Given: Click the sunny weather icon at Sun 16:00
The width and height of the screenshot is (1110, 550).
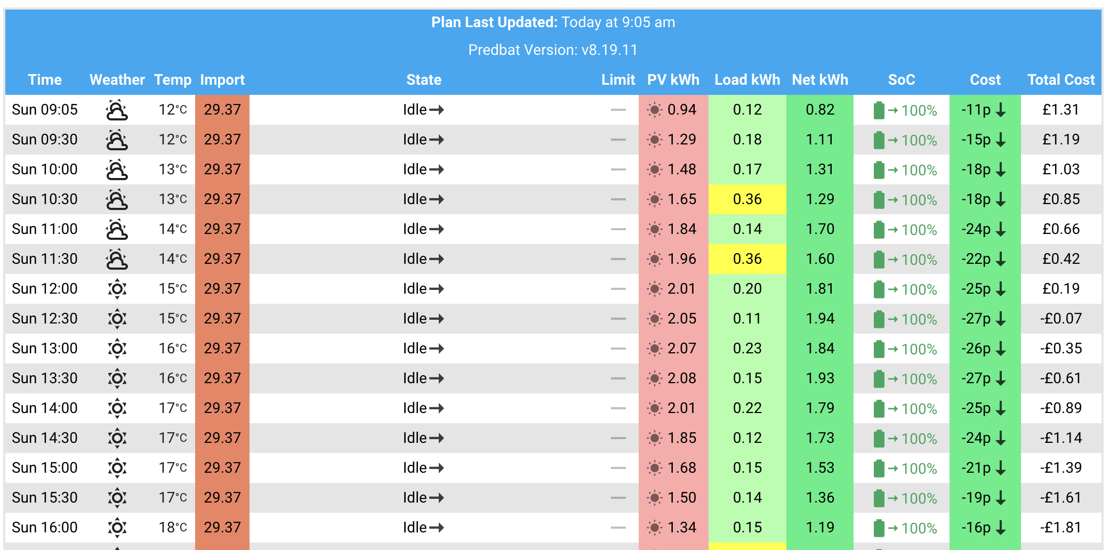Looking at the screenshot, I should click(117, 528).
